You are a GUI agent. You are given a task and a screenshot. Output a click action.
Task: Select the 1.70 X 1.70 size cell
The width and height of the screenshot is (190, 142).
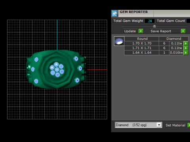(x=142, y=43)
